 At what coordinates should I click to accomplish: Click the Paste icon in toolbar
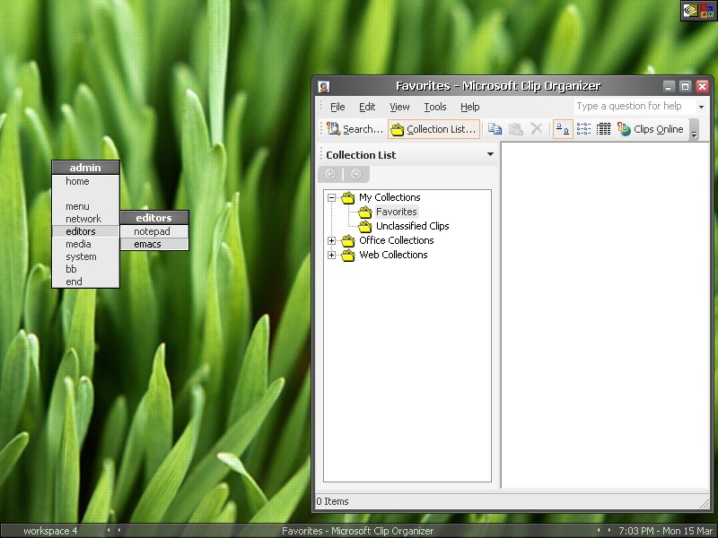point(515,129)
